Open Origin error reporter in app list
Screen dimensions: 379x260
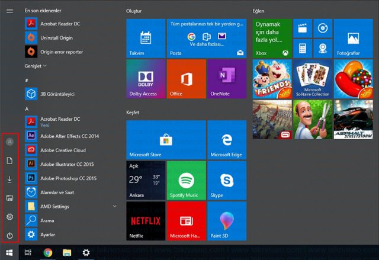(70, 52)
